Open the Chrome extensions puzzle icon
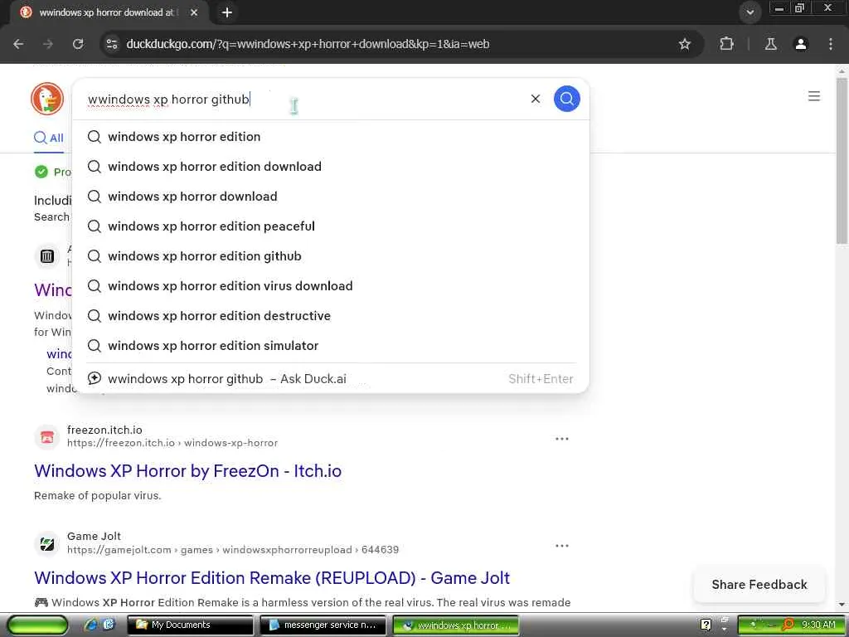Screen dimensions: 849x637 point(726,44)
